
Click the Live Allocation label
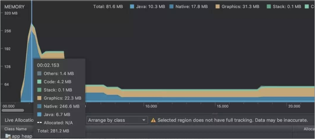(19, 120)
